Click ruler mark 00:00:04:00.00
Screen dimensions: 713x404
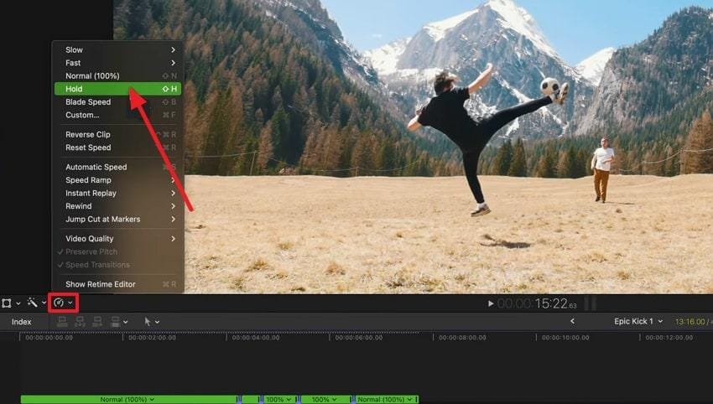[x=256, y=338]
